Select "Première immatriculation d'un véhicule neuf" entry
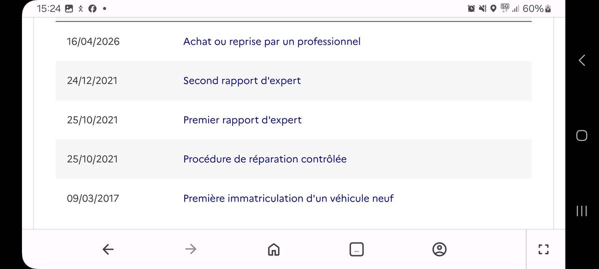Viewport: 599px width, 269px height. click(289, 198)
